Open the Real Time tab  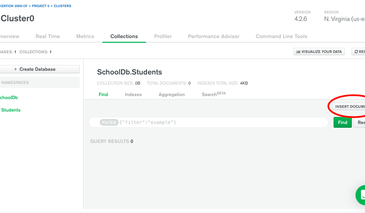(x=48, y=36)
